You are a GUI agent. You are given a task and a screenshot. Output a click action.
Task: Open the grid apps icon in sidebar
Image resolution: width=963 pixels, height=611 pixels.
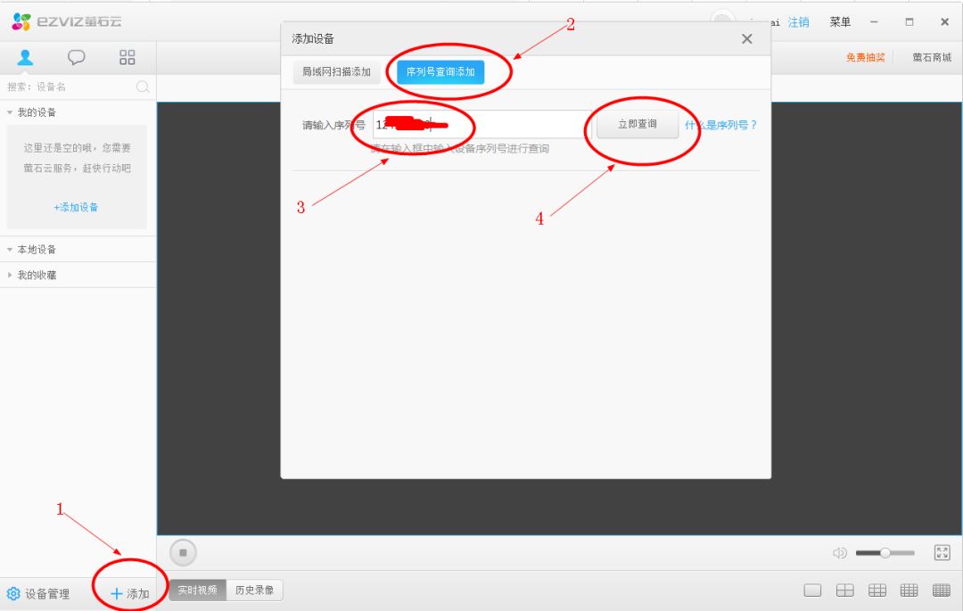(128, 58)
